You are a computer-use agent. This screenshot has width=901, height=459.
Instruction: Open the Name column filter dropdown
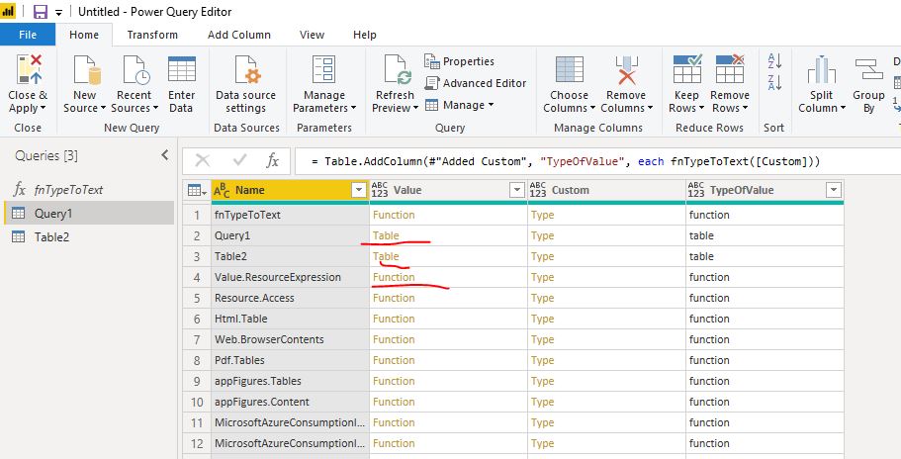[358, 190]
